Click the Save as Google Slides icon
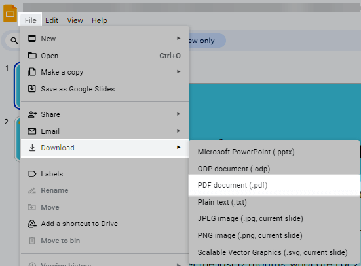The height and width of the screenshot is (266, 361). [31, 89]
